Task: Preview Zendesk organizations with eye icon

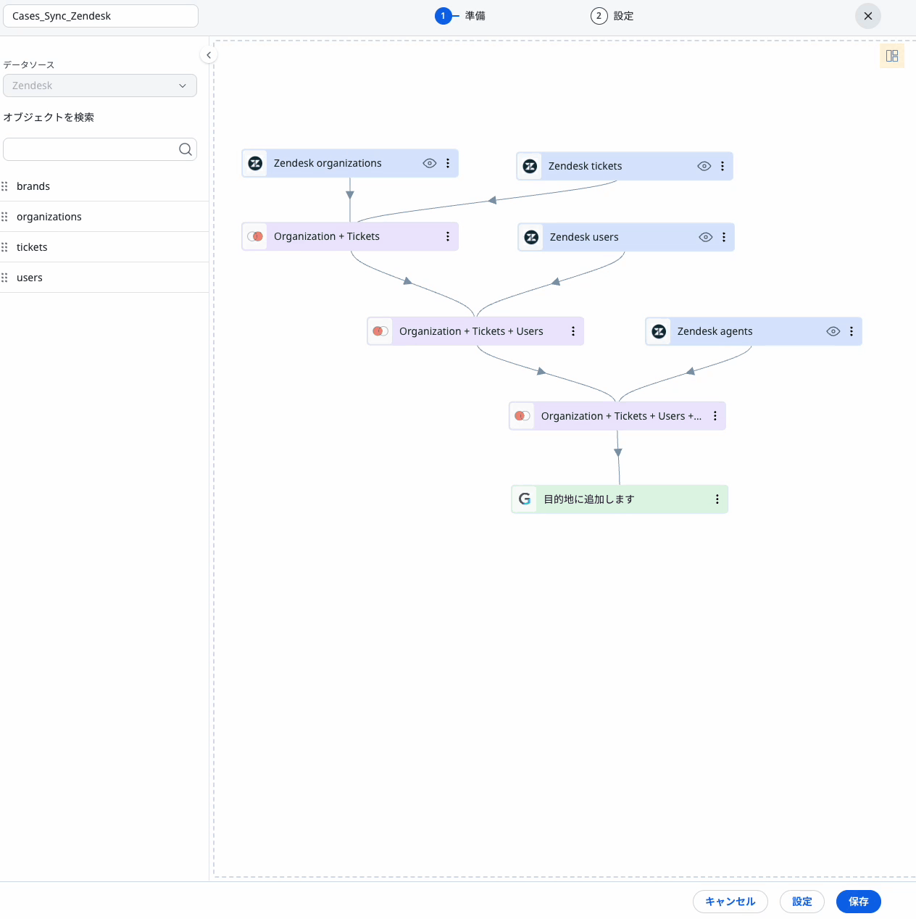Action: pyautogui.click(x=430, y=163)
